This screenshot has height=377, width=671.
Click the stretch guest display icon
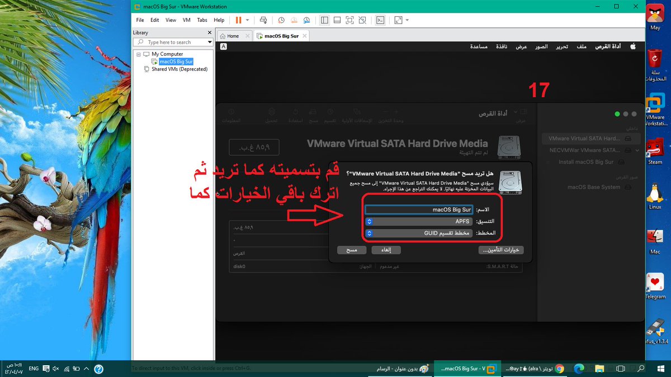coord(398,20)
